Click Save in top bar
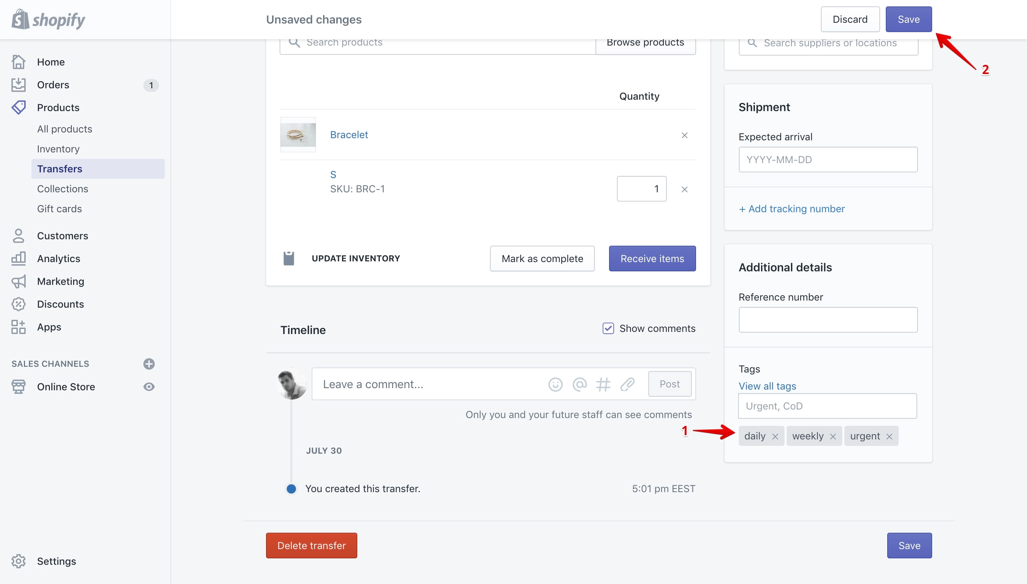The height and width of the screenshot is (584, 1027). [x=909, y=19]
